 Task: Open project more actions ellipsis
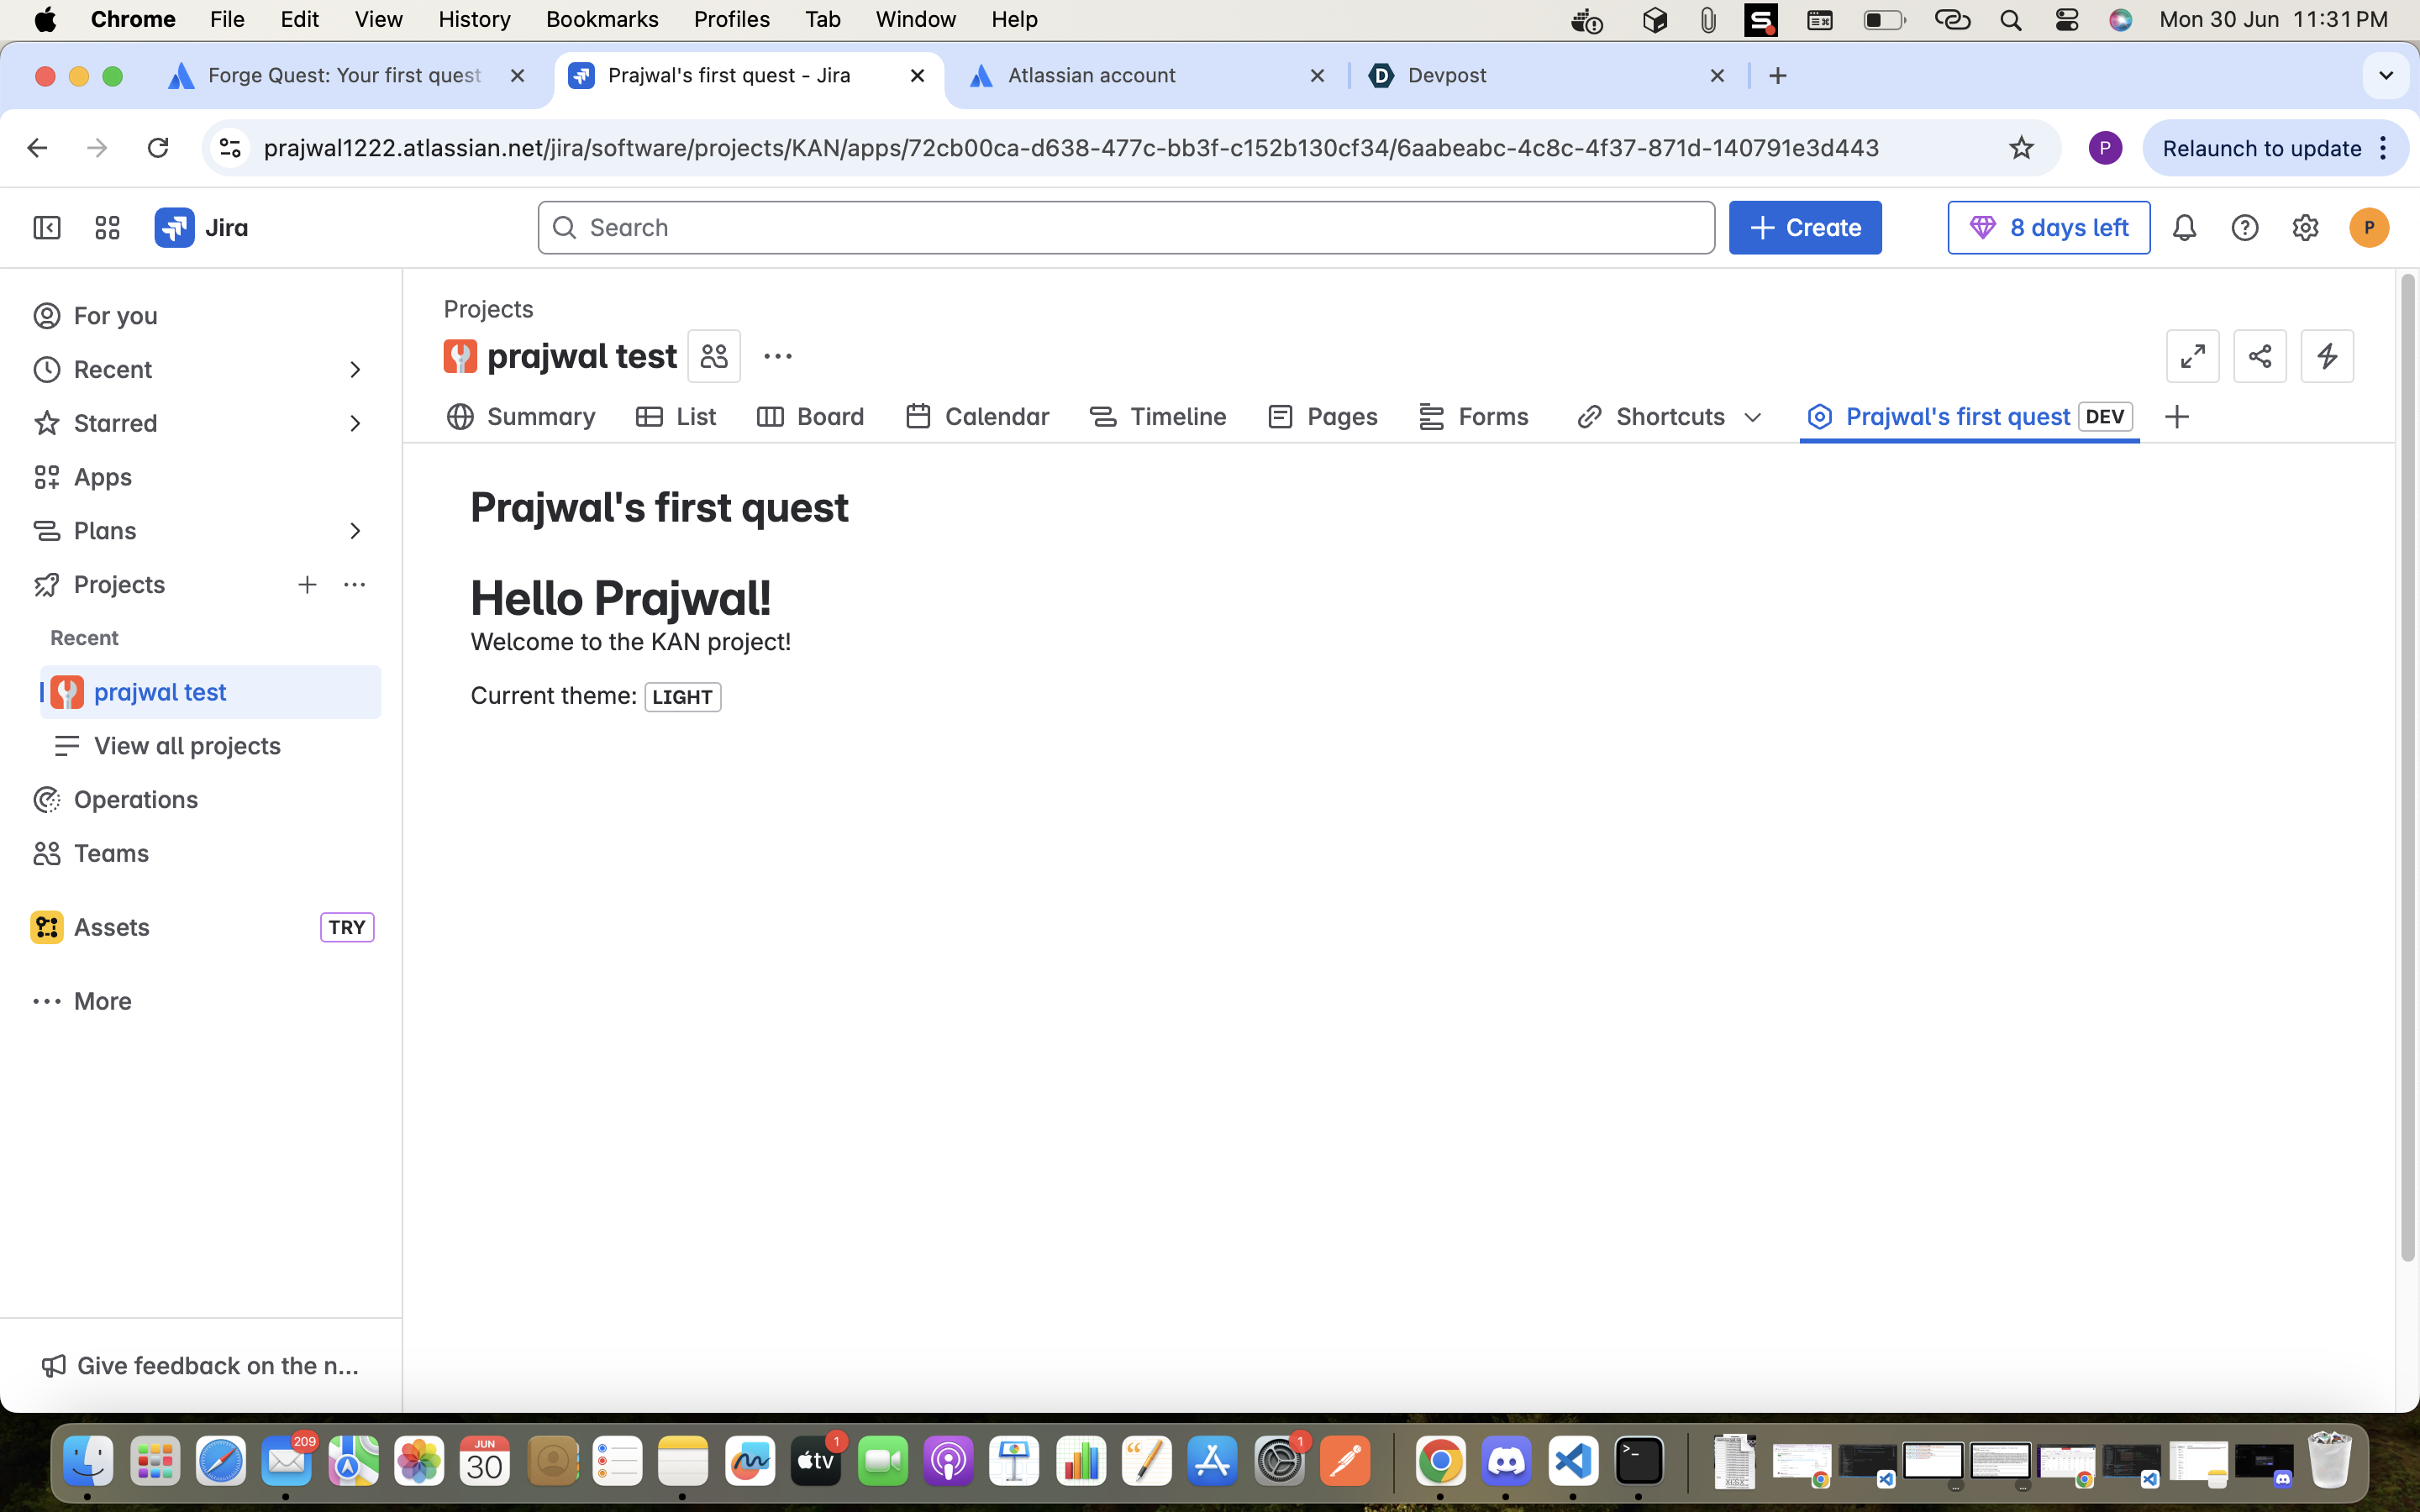pyautogui.click(x=777, y=356)
